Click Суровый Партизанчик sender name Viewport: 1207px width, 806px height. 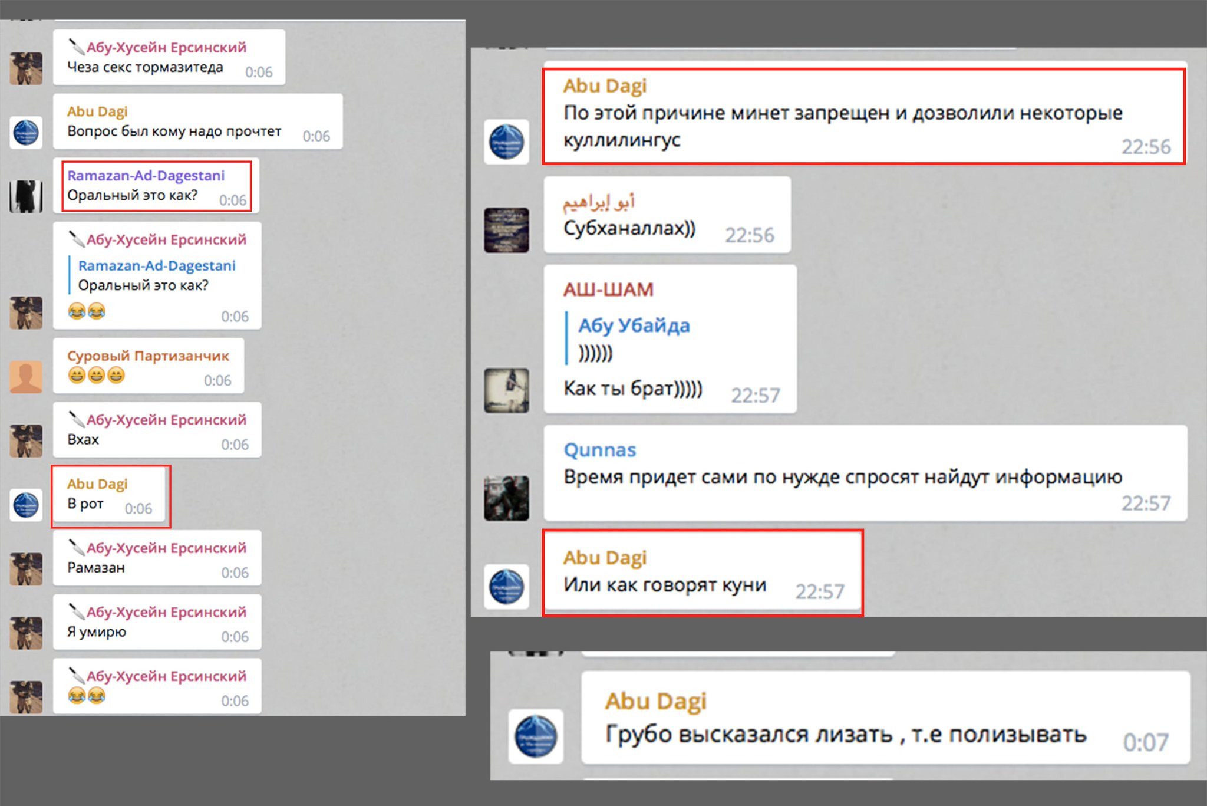(148, 356)
